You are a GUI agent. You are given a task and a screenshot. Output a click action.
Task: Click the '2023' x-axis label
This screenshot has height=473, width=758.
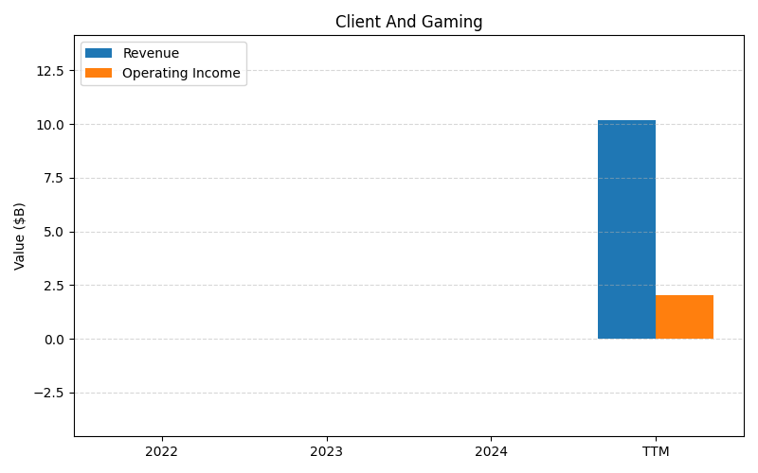pyautogui.click(x=326, y=452)
